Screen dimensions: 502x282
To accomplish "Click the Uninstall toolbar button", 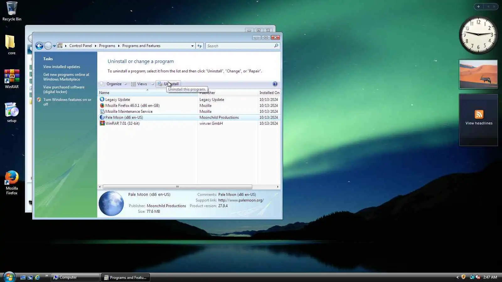I will 168,84.
